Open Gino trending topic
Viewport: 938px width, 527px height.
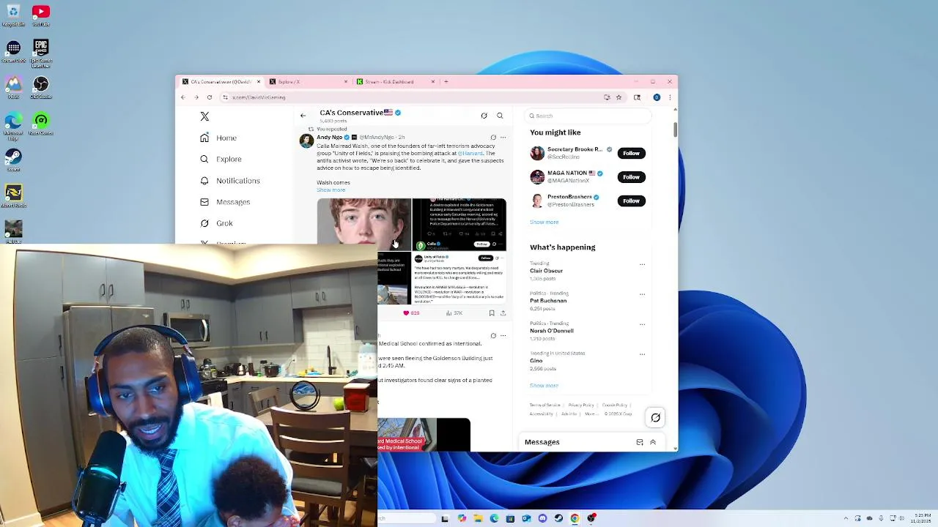[536, 361]
